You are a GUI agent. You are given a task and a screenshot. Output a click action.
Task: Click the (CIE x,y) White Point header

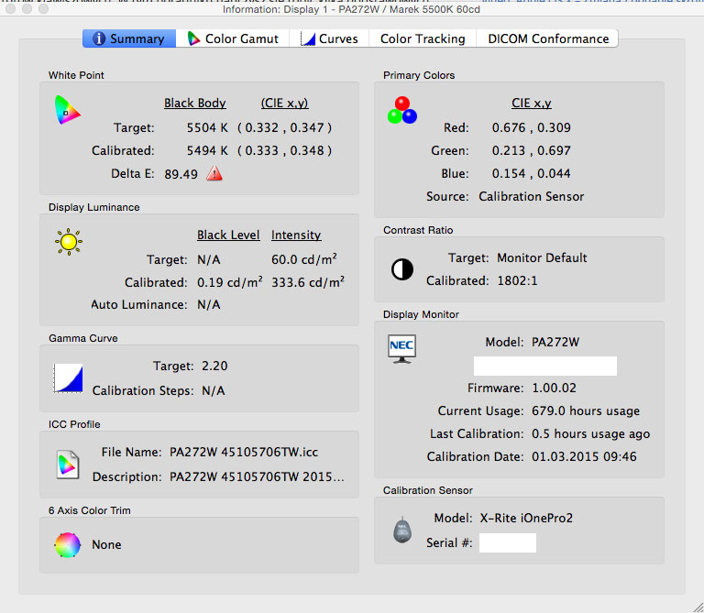(285, 103)
